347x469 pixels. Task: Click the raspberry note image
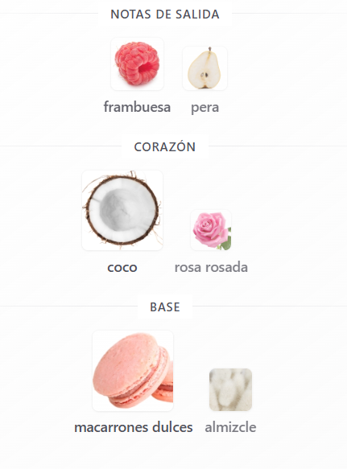coord(137,64)
